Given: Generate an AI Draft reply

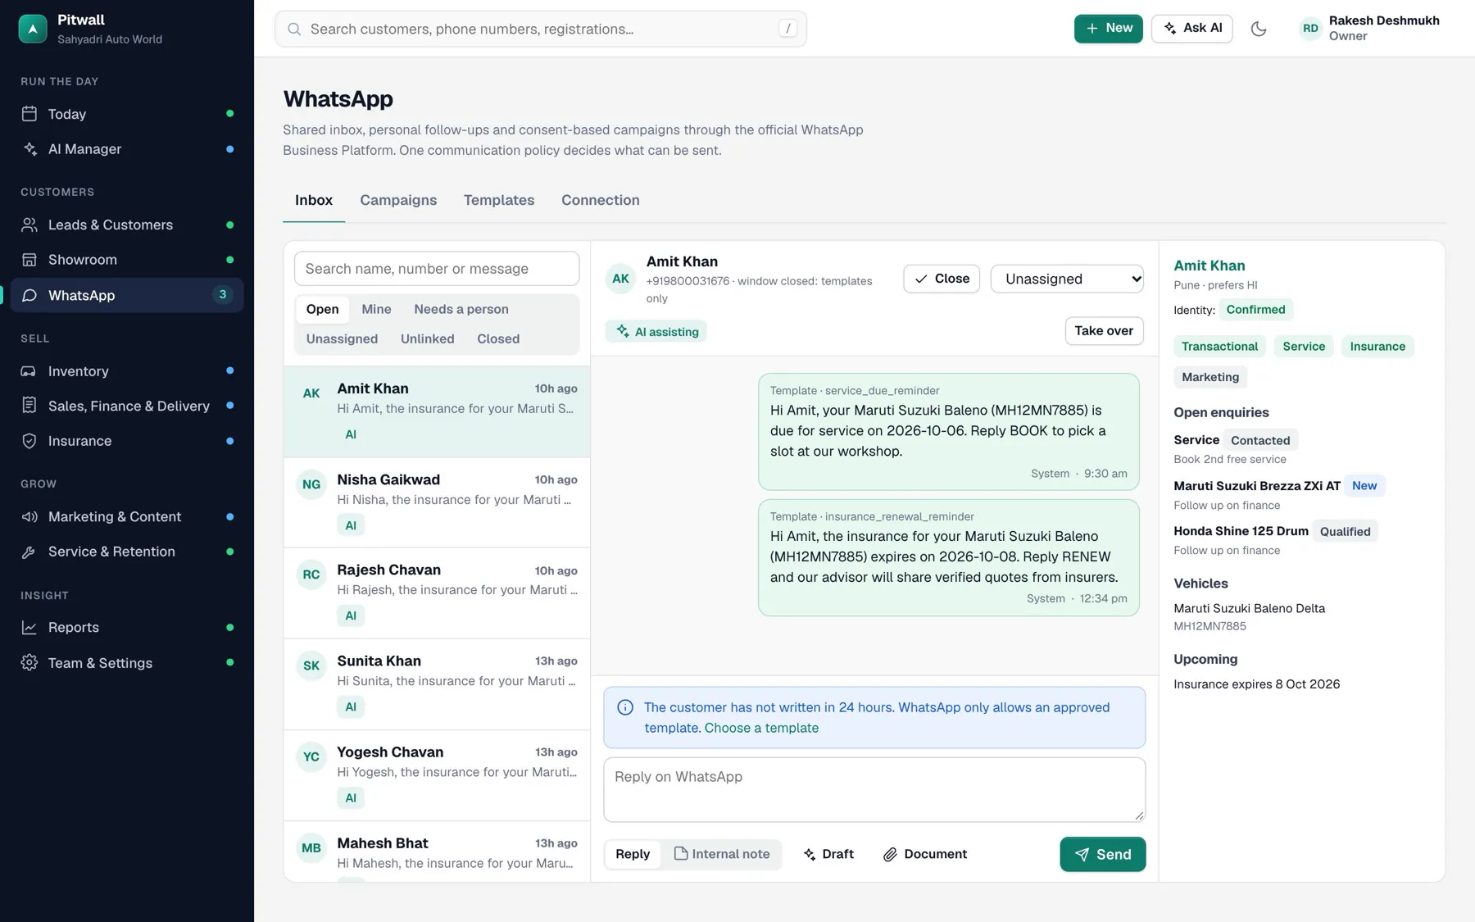Looking at the screenshot, I should pos(828,854).
